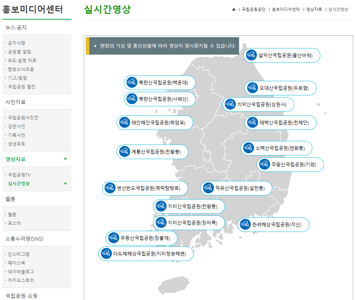
Task: Open 국립공원 쇼핑 menu heading
Action: coord(22,296)
